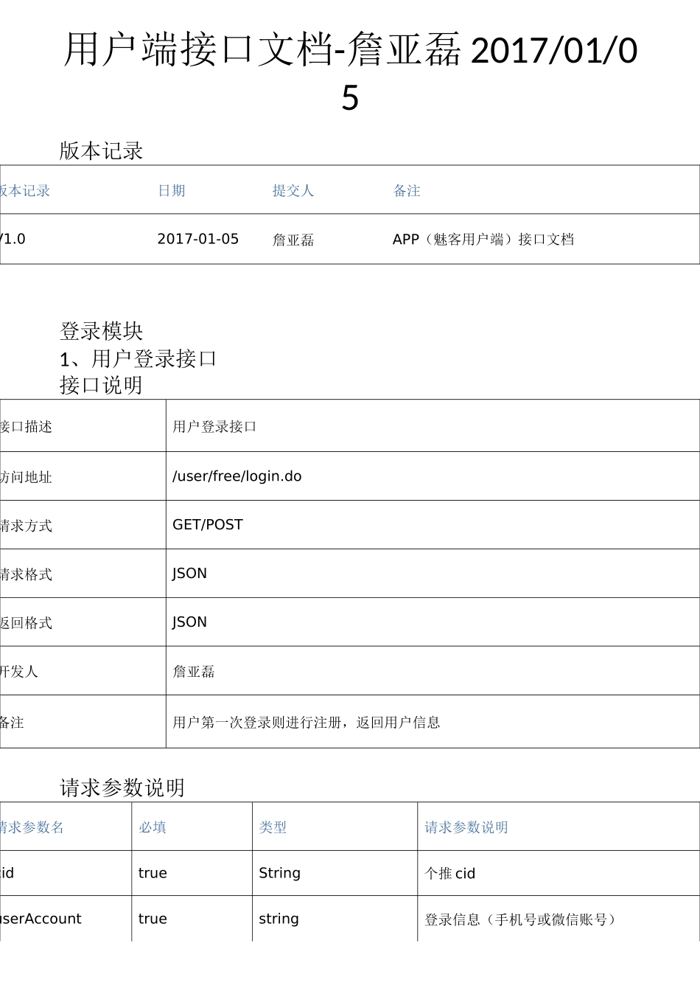
Task: Click the '访问地址' row label
Action: click(26, 477)
